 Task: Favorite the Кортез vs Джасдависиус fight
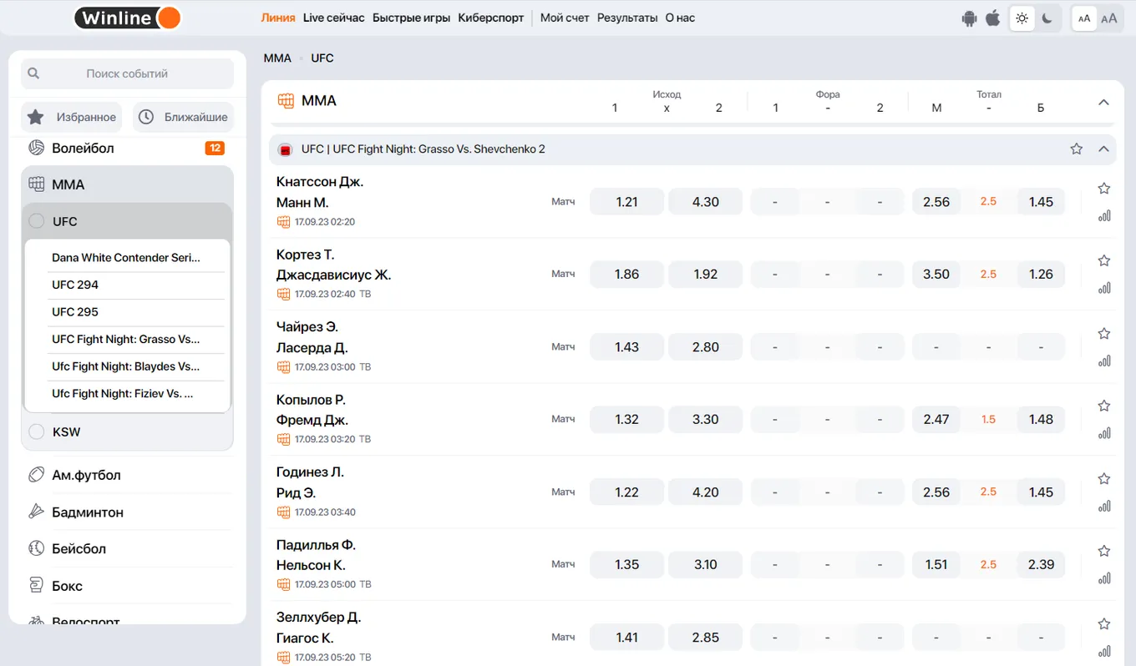coord(1104,261)
